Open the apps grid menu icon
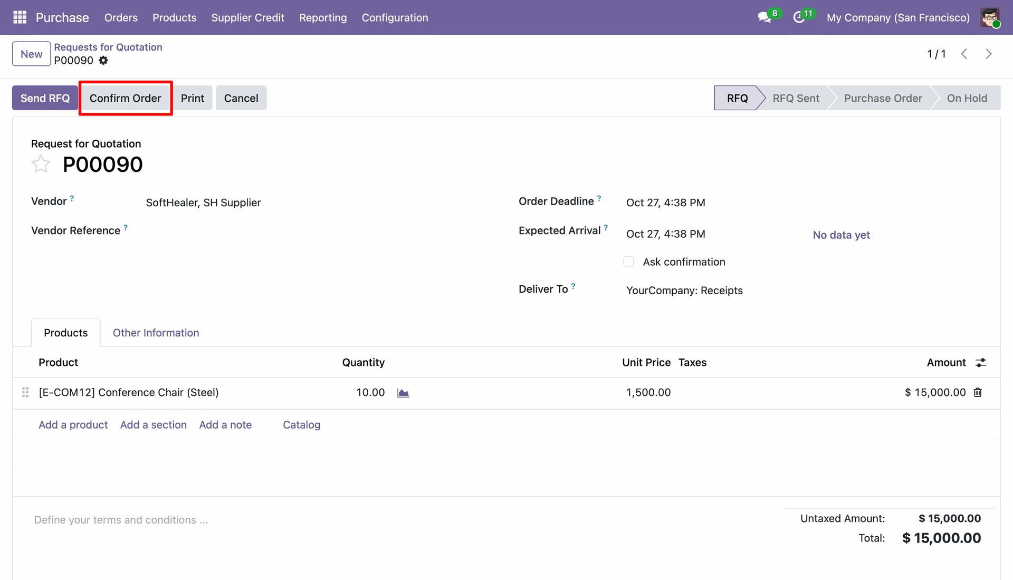Image resolution: width=1013 pixels, height=580 pixels. 20,17
